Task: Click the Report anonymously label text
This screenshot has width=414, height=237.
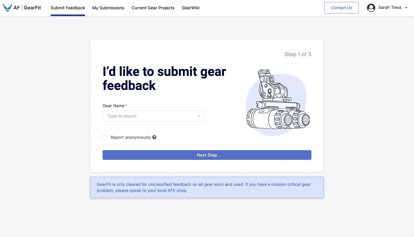Action: 131,137
